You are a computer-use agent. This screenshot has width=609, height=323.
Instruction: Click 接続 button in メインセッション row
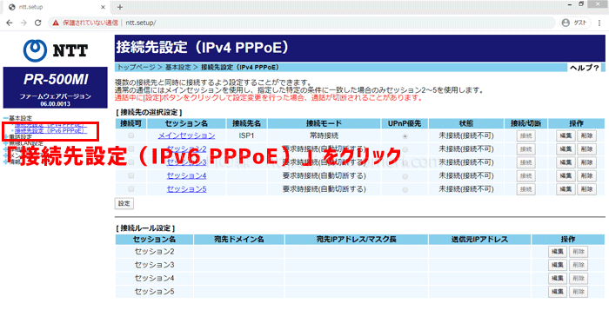(x=525, y=135)
